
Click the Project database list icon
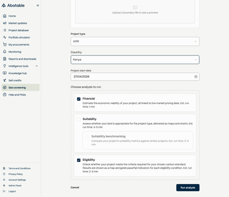click(5, 30)
